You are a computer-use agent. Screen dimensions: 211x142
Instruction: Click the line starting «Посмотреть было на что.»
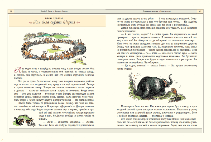click(159, 106)
